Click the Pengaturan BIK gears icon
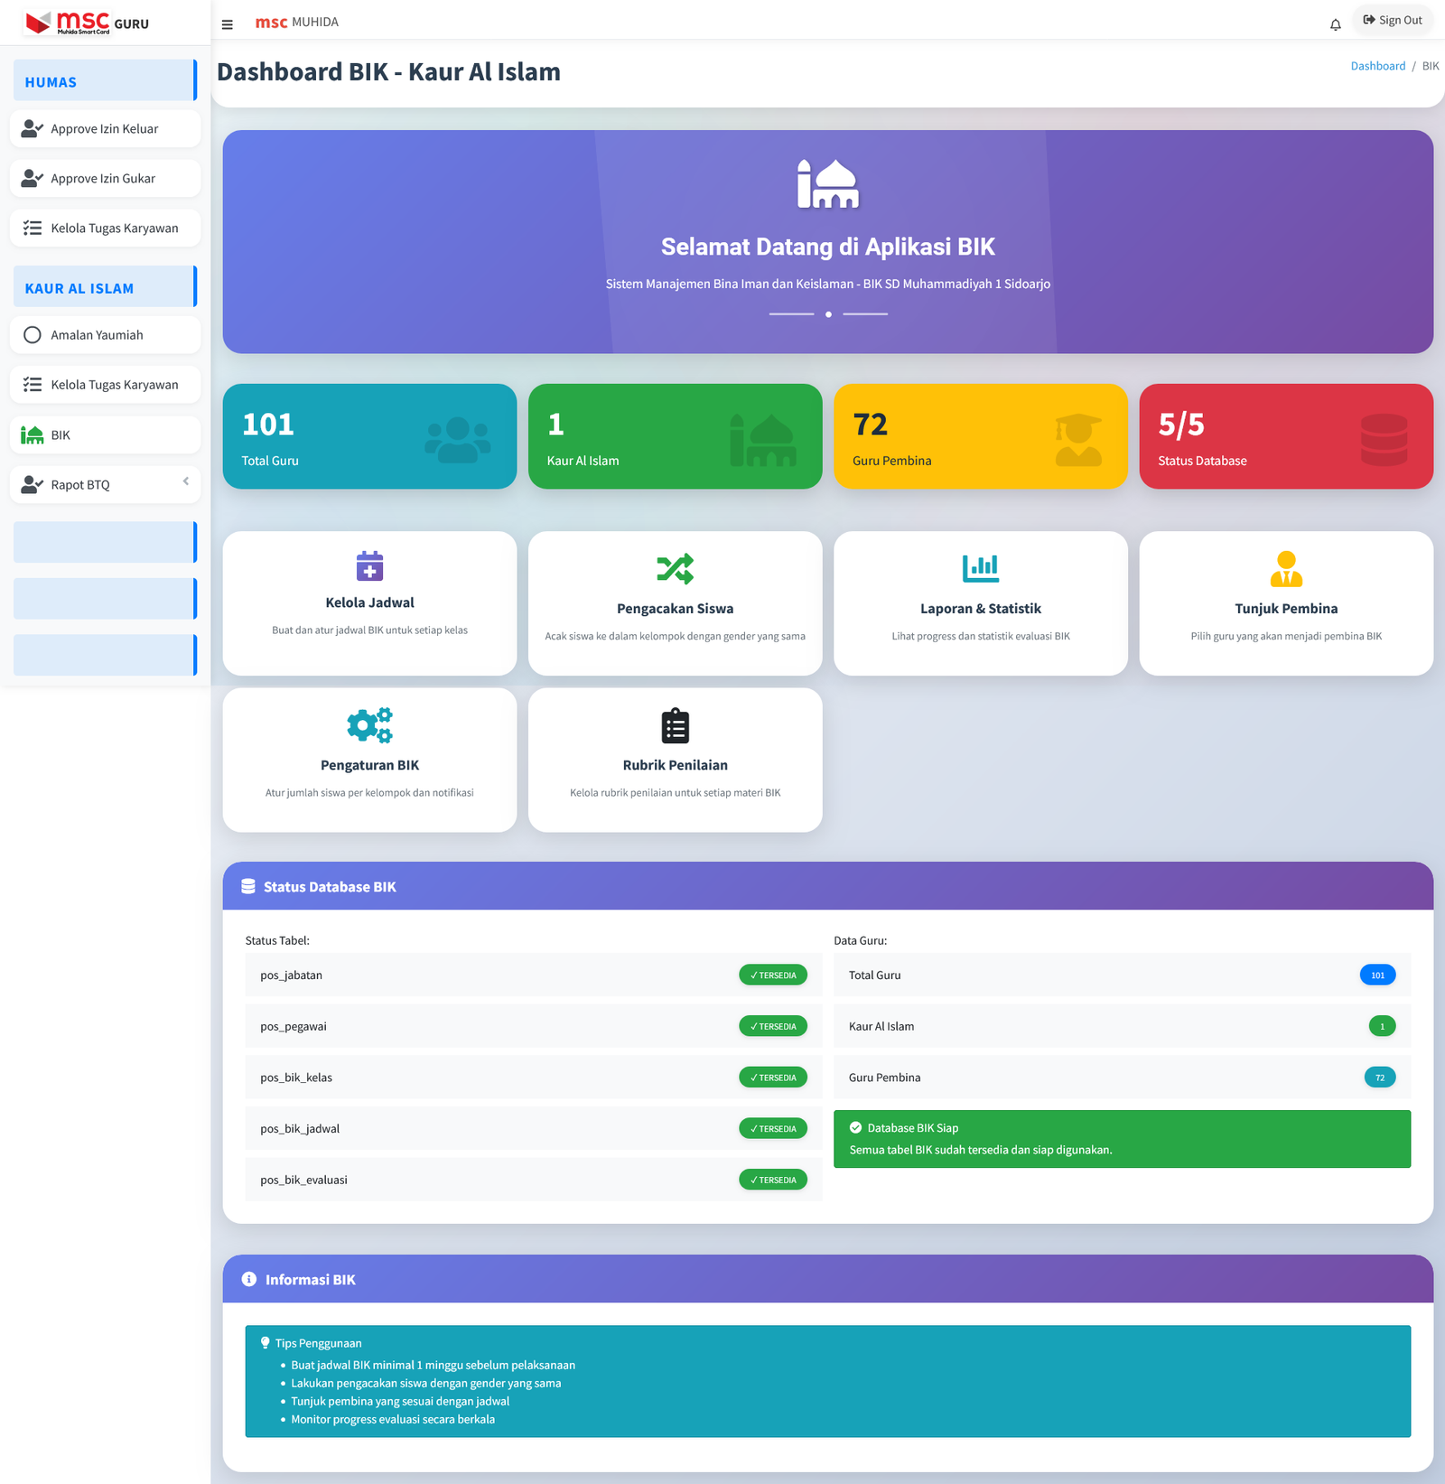Viewport: 1445px width, 1484px height. [369, 724]
